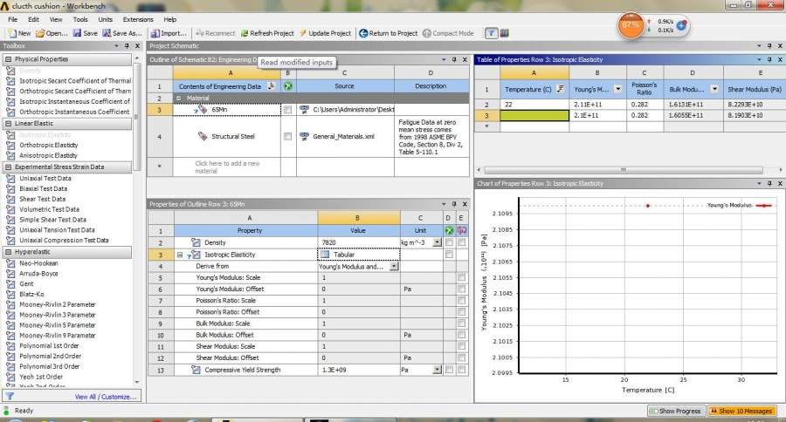Check the 65Mn material suppression checkbox
Image resolution: width=786 pixels, height=422 pixels.
point(288,110)
